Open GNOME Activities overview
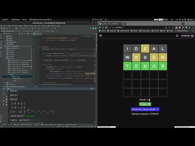195x146 pixels. 5,19
